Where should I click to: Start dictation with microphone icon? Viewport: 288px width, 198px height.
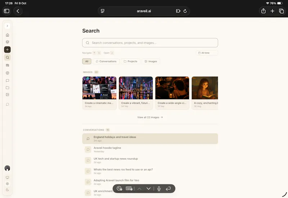point(159,189)
